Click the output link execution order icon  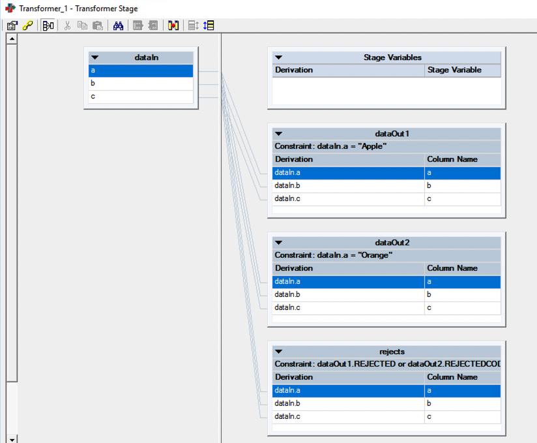pos(209,25)
